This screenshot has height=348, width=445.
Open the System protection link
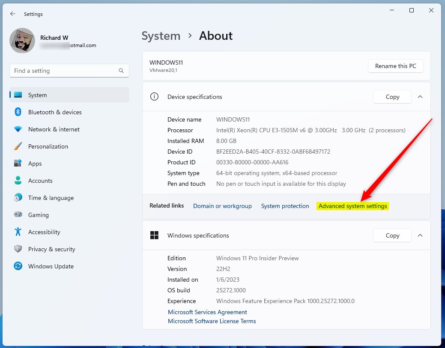point(285,206)
